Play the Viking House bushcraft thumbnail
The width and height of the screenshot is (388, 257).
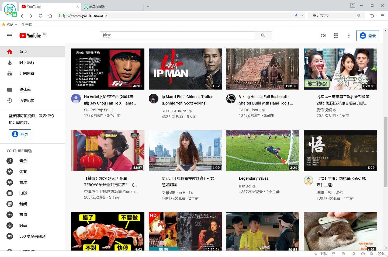click(263, 69)
